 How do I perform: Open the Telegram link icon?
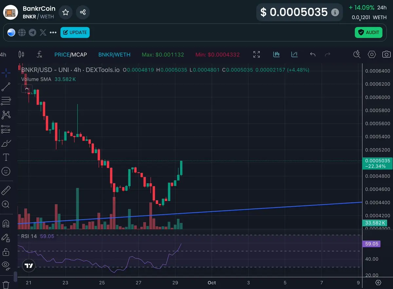coord(32,32)
